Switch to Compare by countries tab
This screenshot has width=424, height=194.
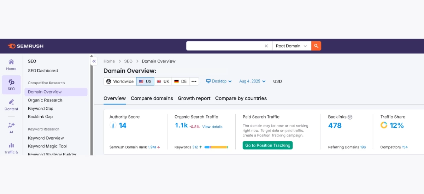click(241, 98)
